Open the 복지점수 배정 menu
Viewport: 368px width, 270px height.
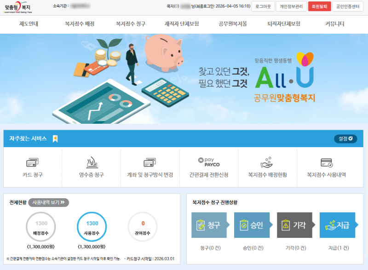coord(80,24)
